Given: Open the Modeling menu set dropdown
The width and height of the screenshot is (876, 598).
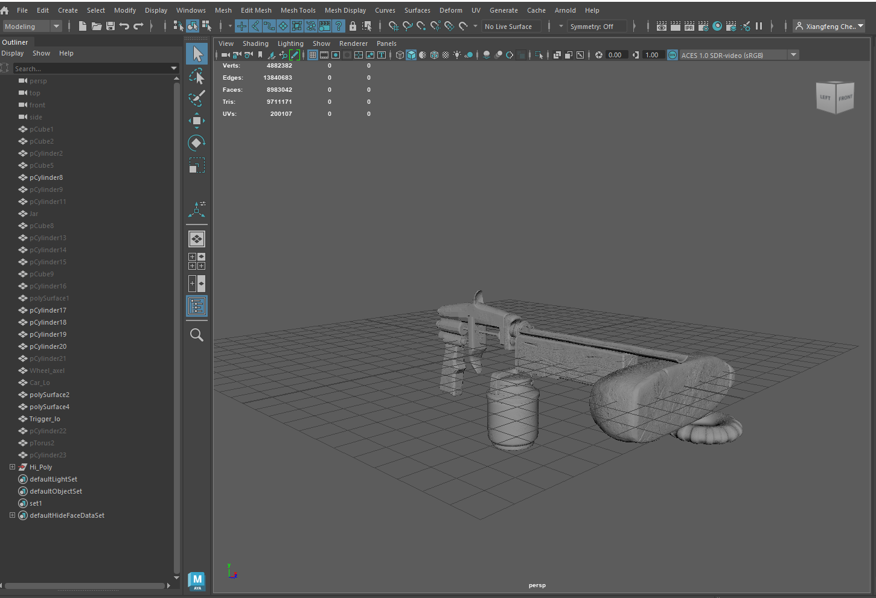Looking at the screenshot, I should point(33,26).
